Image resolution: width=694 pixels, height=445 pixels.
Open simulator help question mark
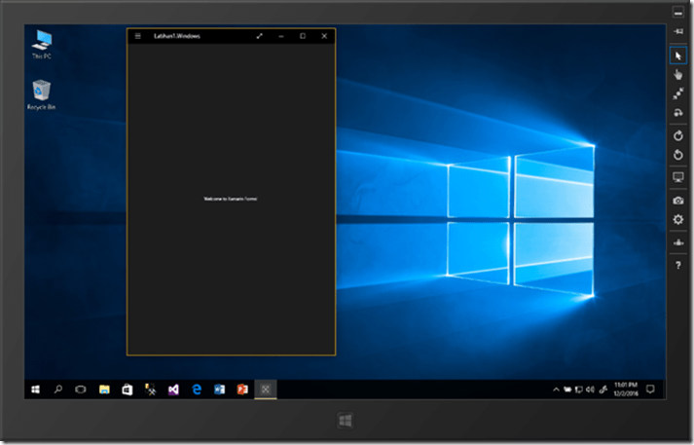coord(678,265)
